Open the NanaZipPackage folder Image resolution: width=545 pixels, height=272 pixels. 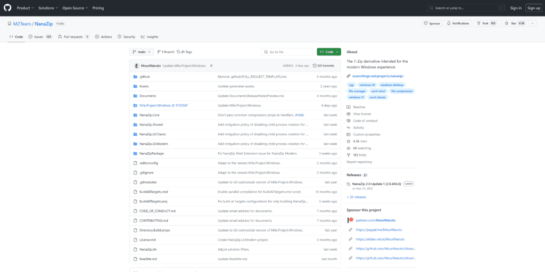point(152,153)
